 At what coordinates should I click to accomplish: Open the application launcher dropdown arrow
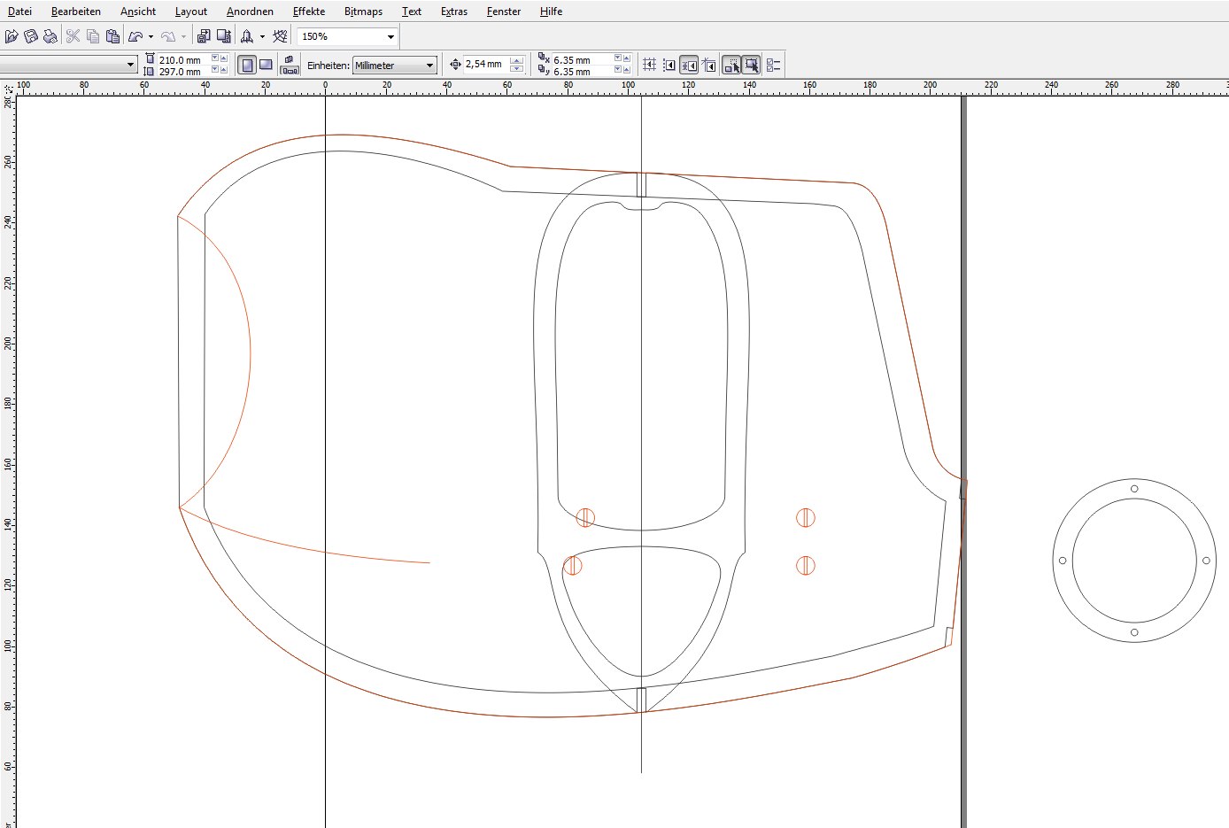pos(262,37)
